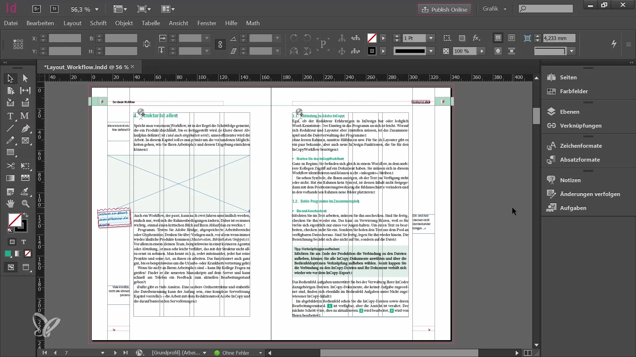This screenshot has width=636, height=357.
Task: Open the zoom level dropdown
Action: (97, 9)
